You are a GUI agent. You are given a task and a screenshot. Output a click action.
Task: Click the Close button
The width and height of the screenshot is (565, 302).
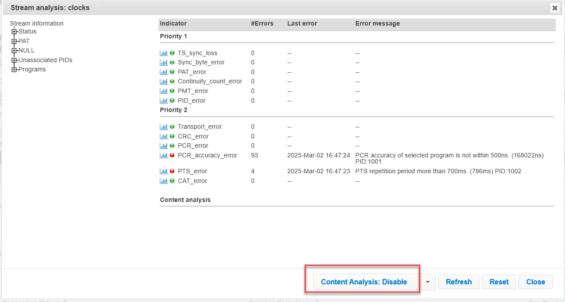point(535,282)
